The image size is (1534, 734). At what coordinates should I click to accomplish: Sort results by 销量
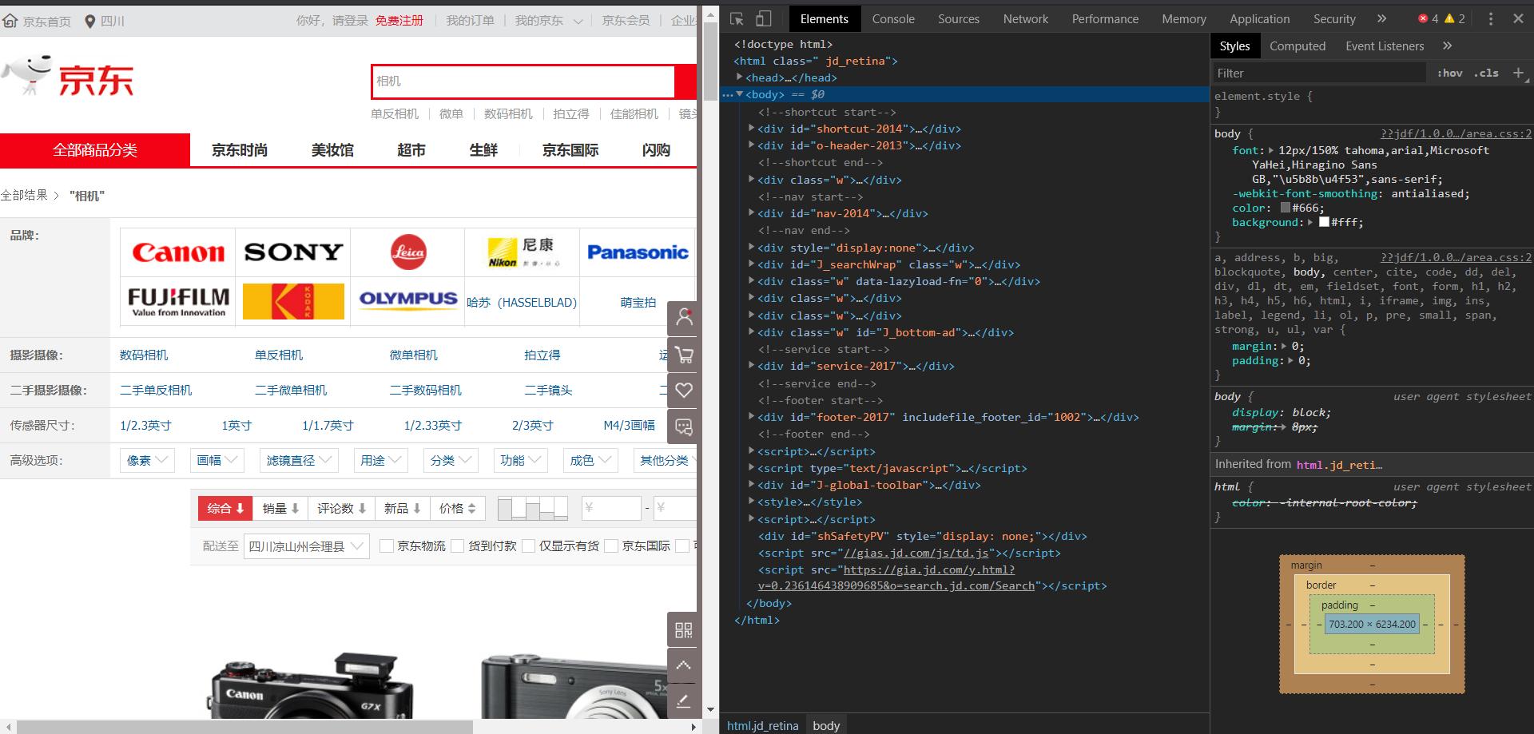point(280,509)
